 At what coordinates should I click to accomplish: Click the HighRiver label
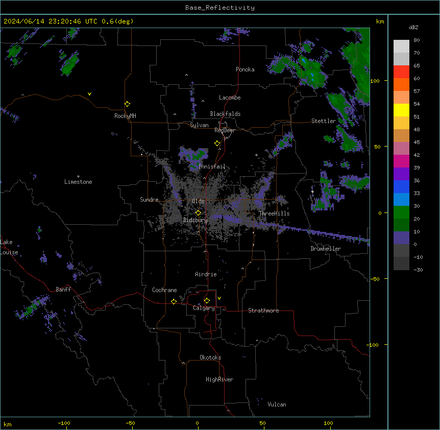pyautogui.click(x=219, y=379)
